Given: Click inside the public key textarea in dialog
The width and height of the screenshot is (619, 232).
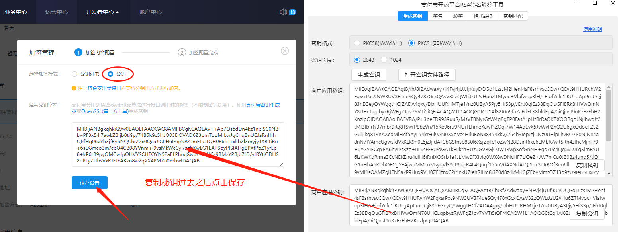Looking at the screenshot, I should (x=178, y=144).
